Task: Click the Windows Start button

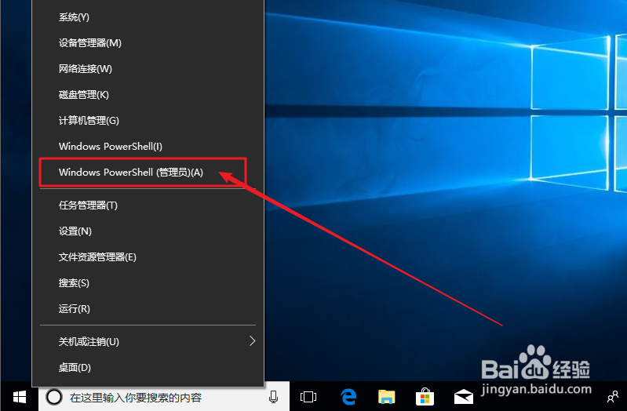Action: coord(19,397)
